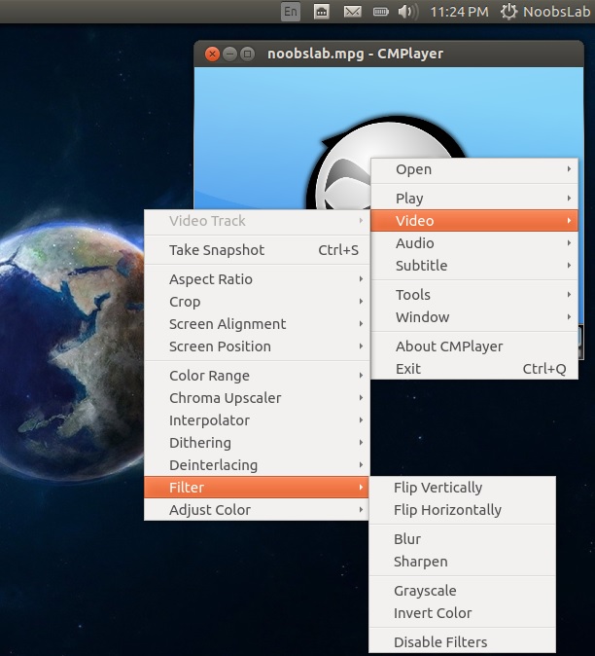Maximize the CMPlayer window

(247, 54)
